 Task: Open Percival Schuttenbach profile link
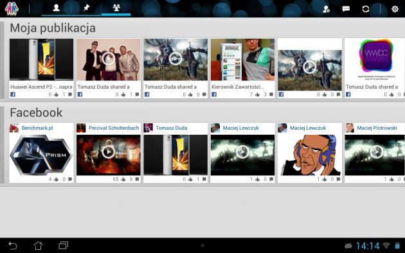(114, 128)
